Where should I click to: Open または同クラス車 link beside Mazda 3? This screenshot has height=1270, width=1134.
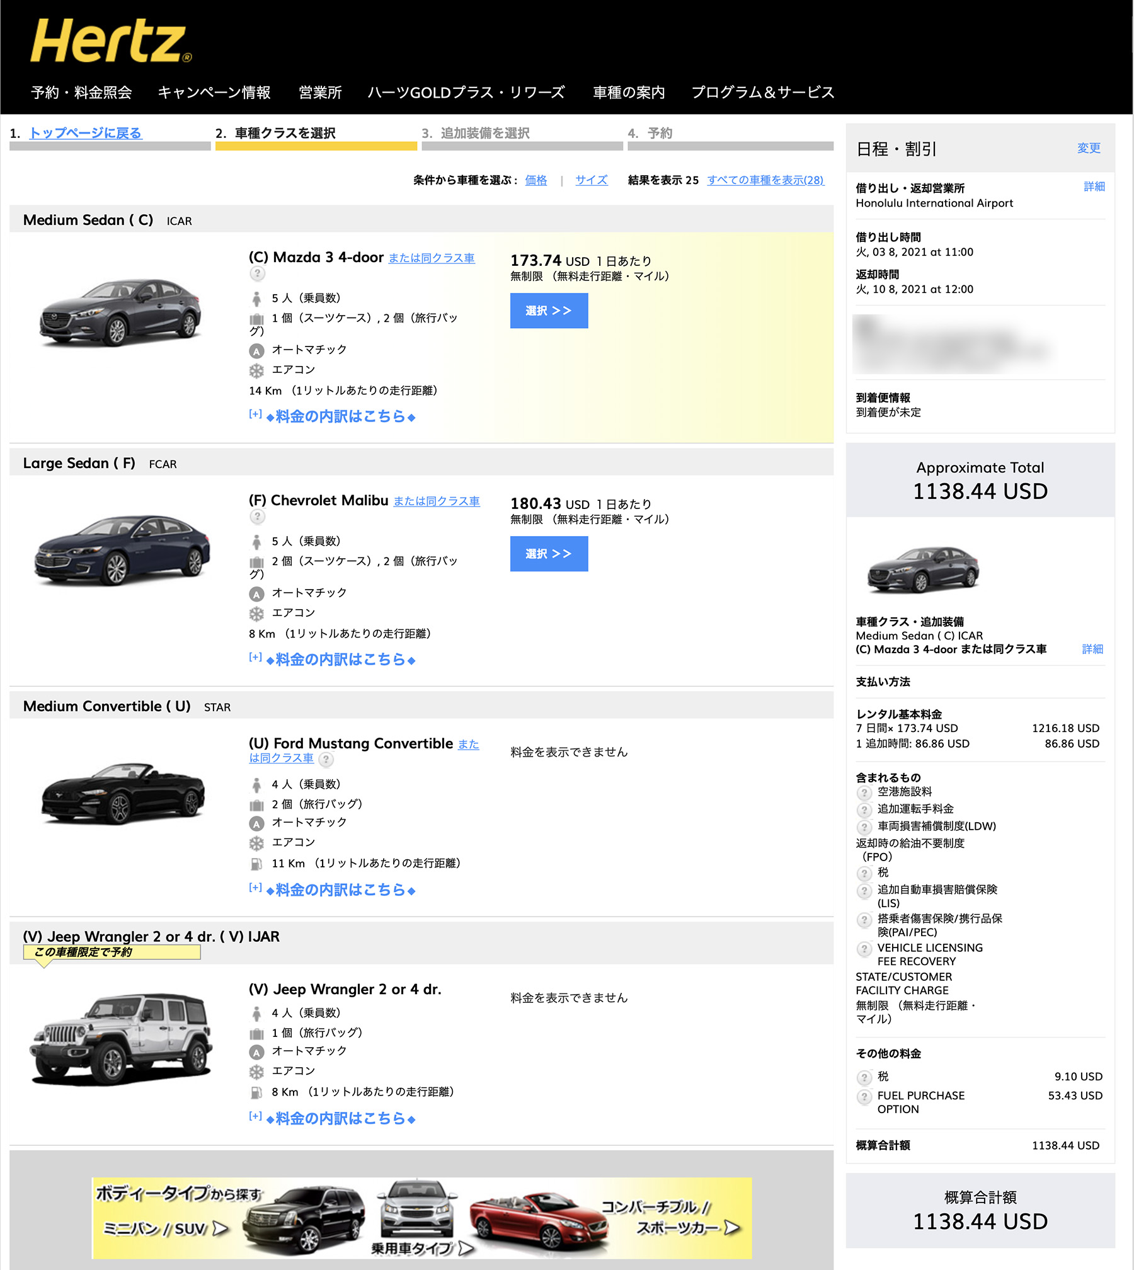tap(432, 258)
